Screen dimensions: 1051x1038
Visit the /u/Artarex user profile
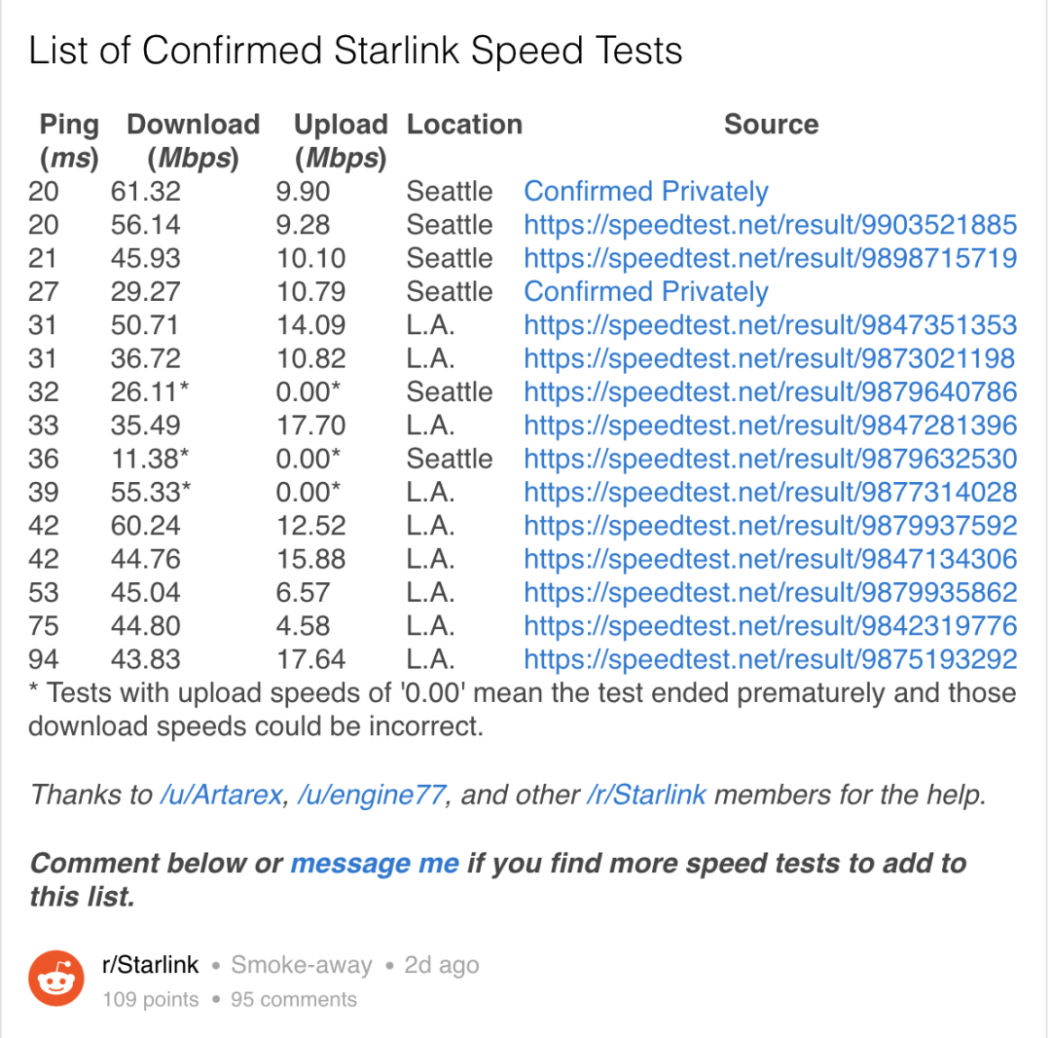[221, 795]
